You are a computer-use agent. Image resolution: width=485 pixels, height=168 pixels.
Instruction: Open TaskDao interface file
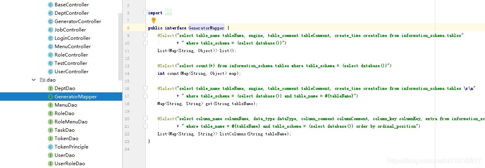65,130
